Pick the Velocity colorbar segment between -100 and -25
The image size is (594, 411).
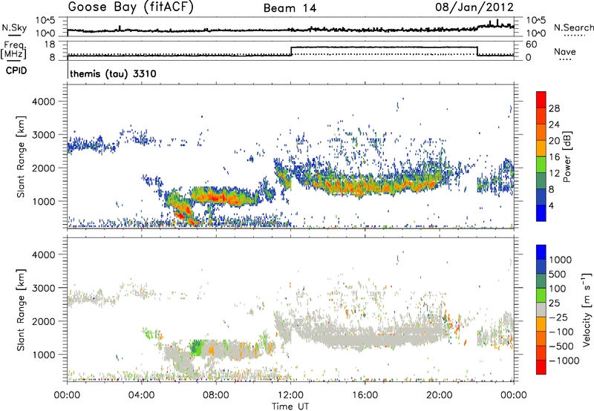tap(541, 324)
